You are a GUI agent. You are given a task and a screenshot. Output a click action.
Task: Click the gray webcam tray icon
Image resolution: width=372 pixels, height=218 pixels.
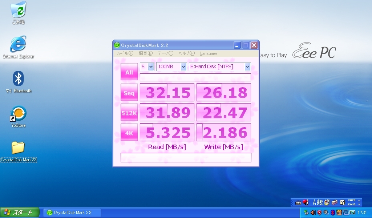pyautogui.click(x=326, y=213)
